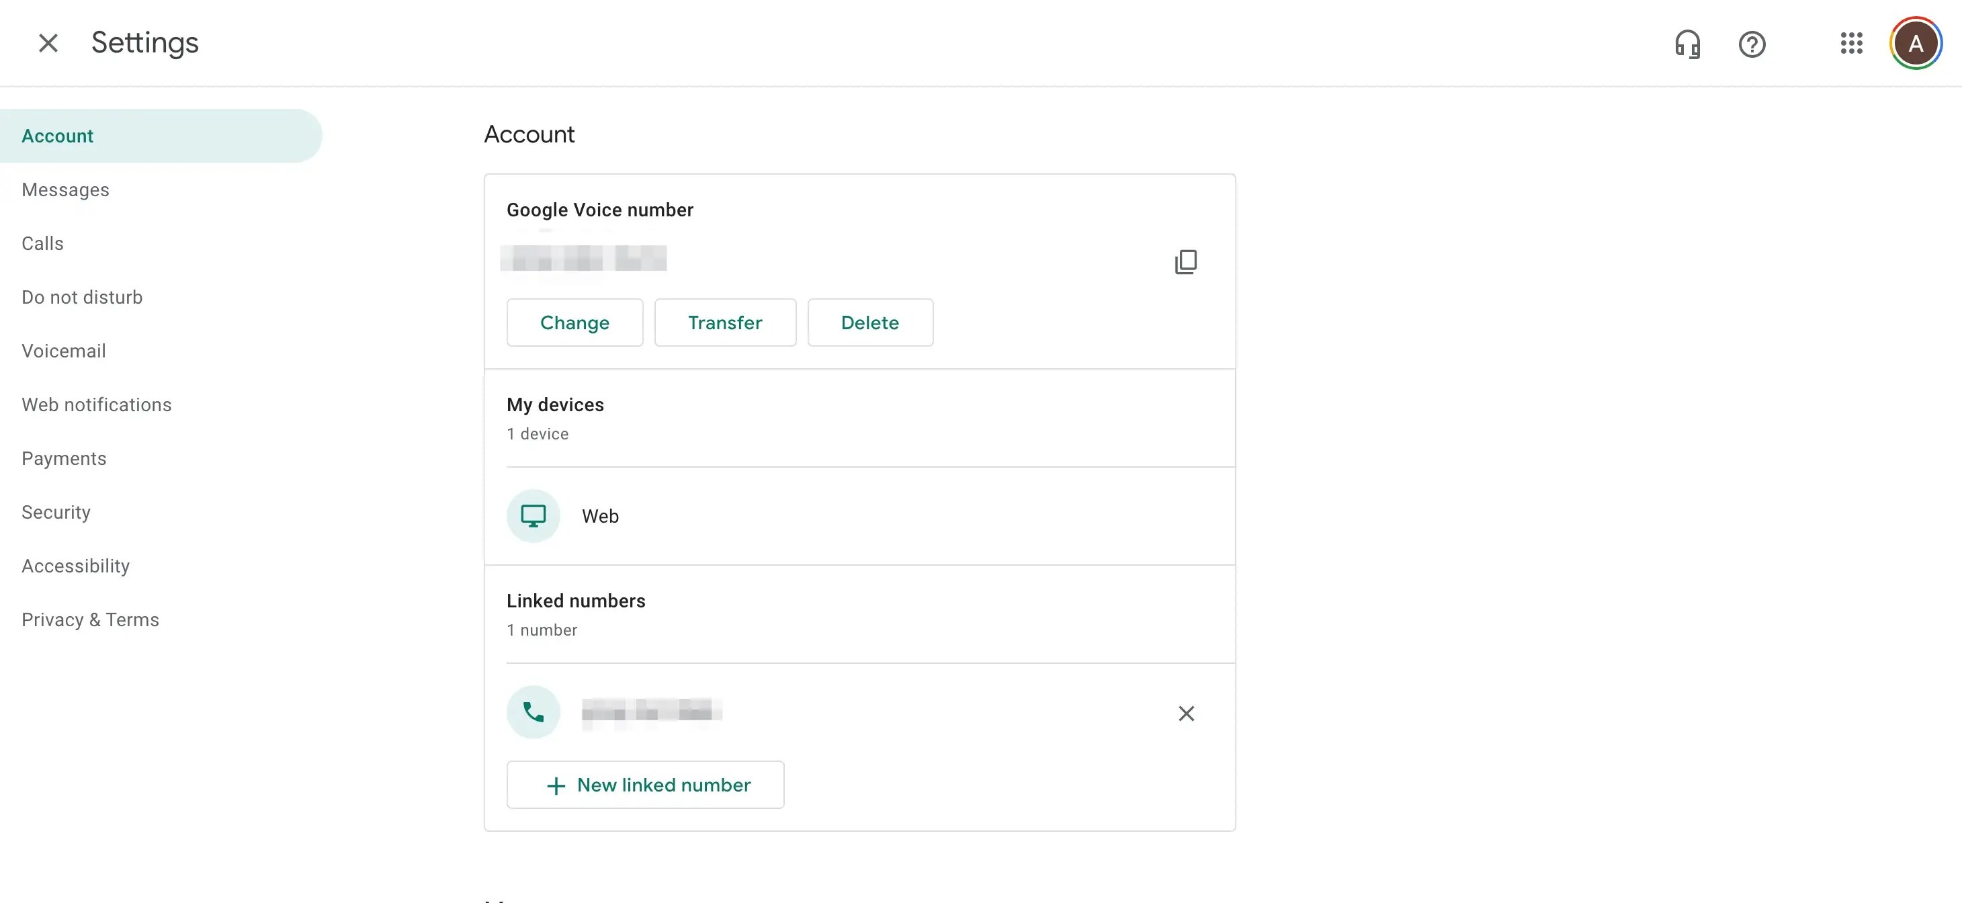1962x903 pixels.
Task: Open the Calls settings section
Action: coord(42,244)
